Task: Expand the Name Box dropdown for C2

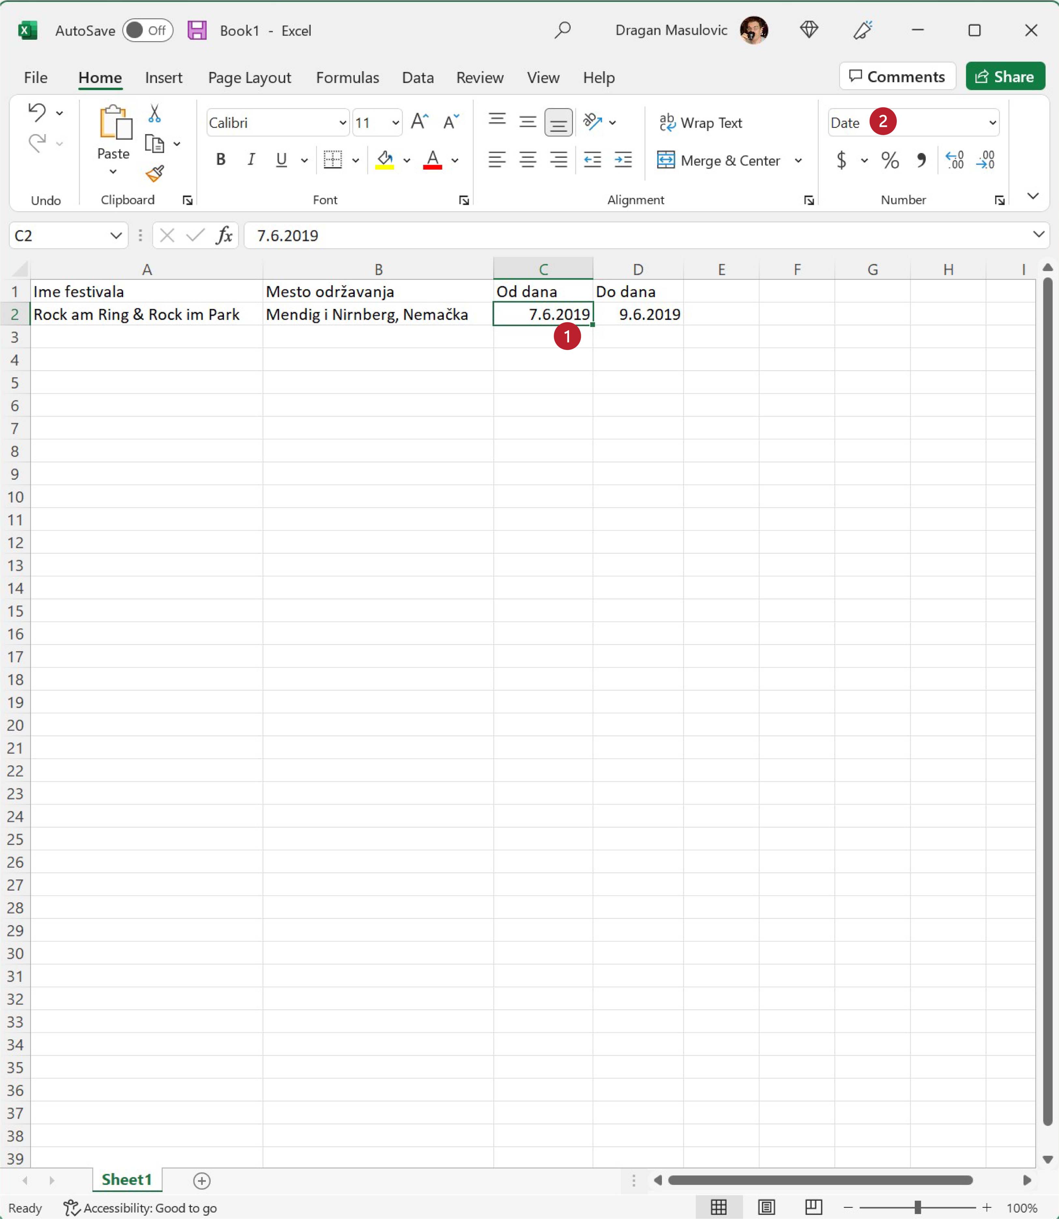Action: click(115, 236)
